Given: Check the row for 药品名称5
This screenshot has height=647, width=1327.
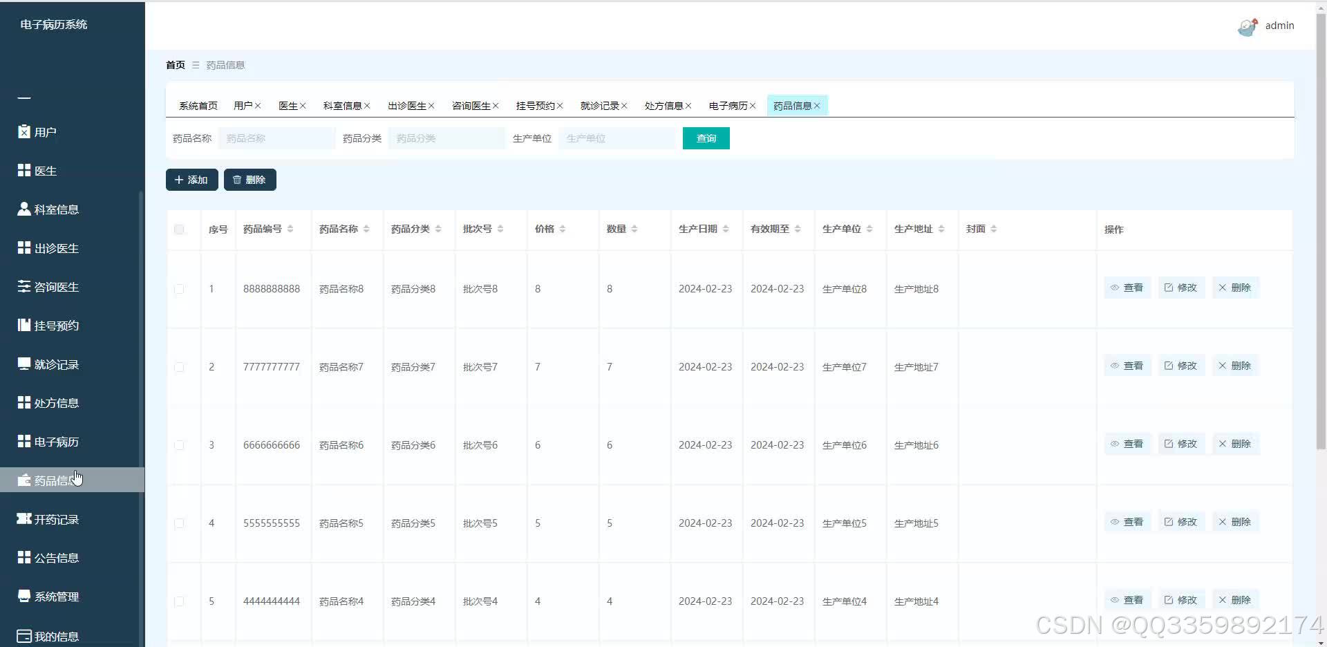Looking at the screenshot, I should coord(179,523).
